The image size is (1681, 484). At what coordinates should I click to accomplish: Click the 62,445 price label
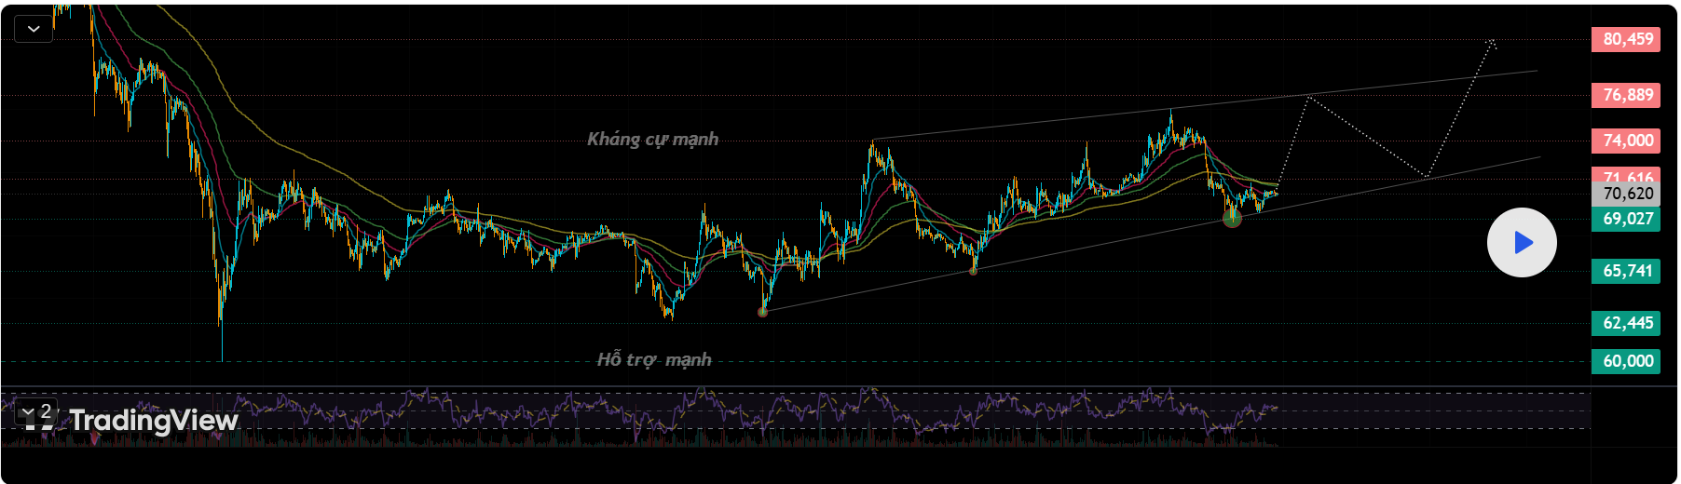pyautogui.click(x=1626, y=323)
